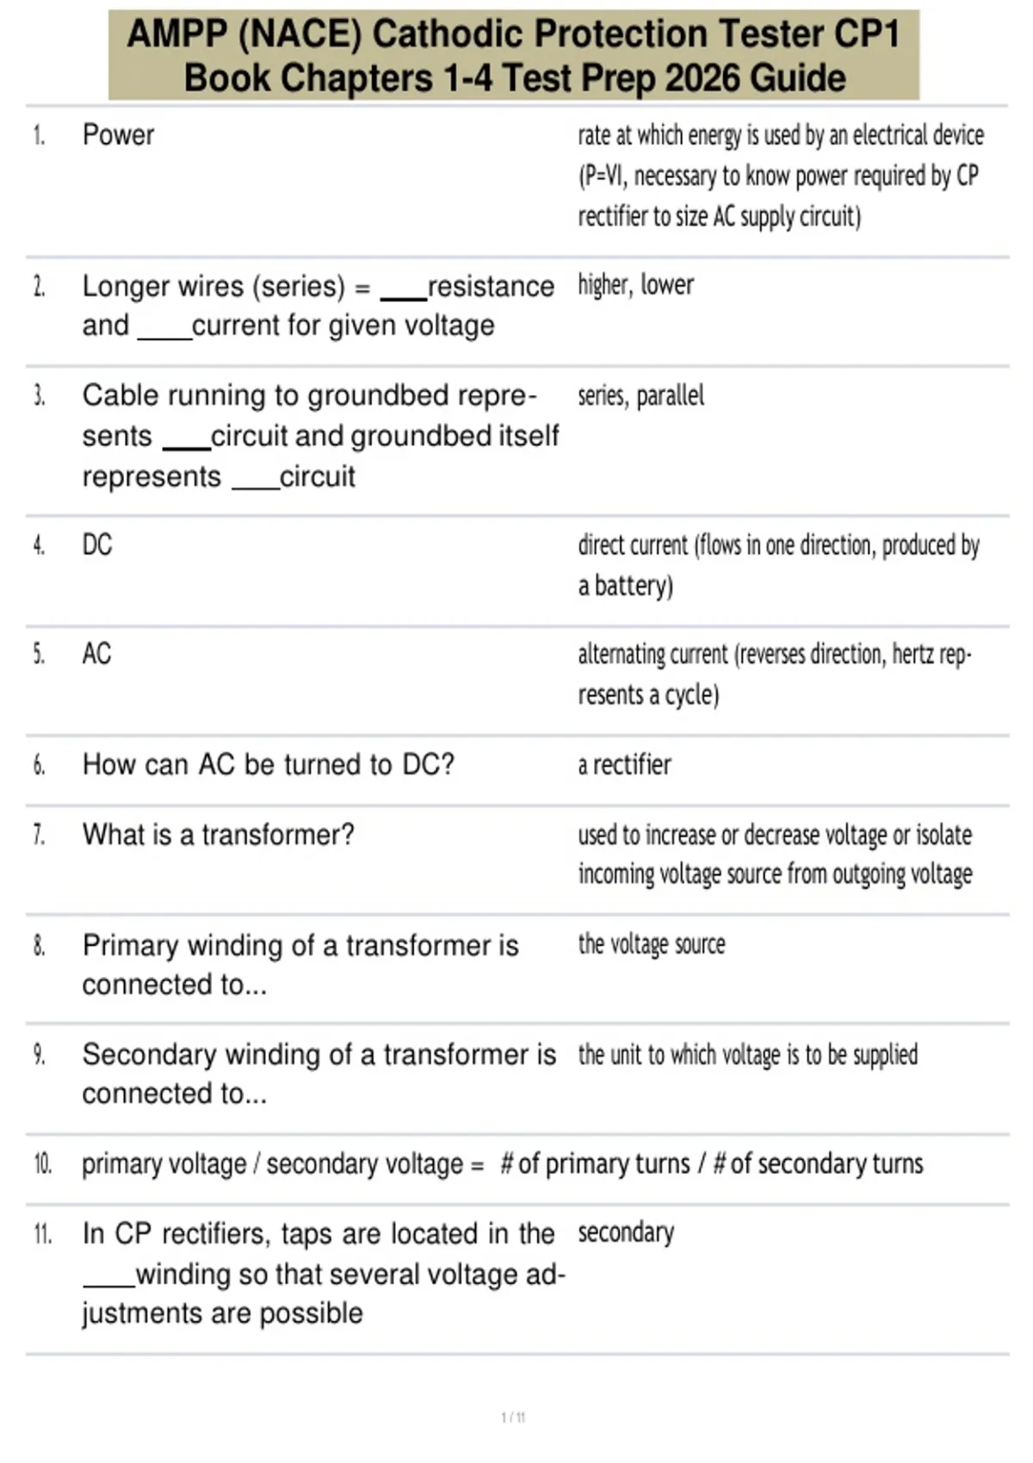Click the page number '1 / 11' footer
The width and height of the screenshot is (1033, 1463).
coord(513,1417)
